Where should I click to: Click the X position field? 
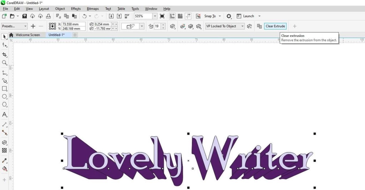73,24
